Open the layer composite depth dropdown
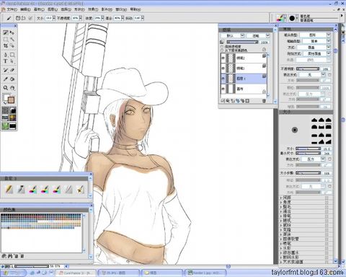346x277 pixels. pos(258,35)
